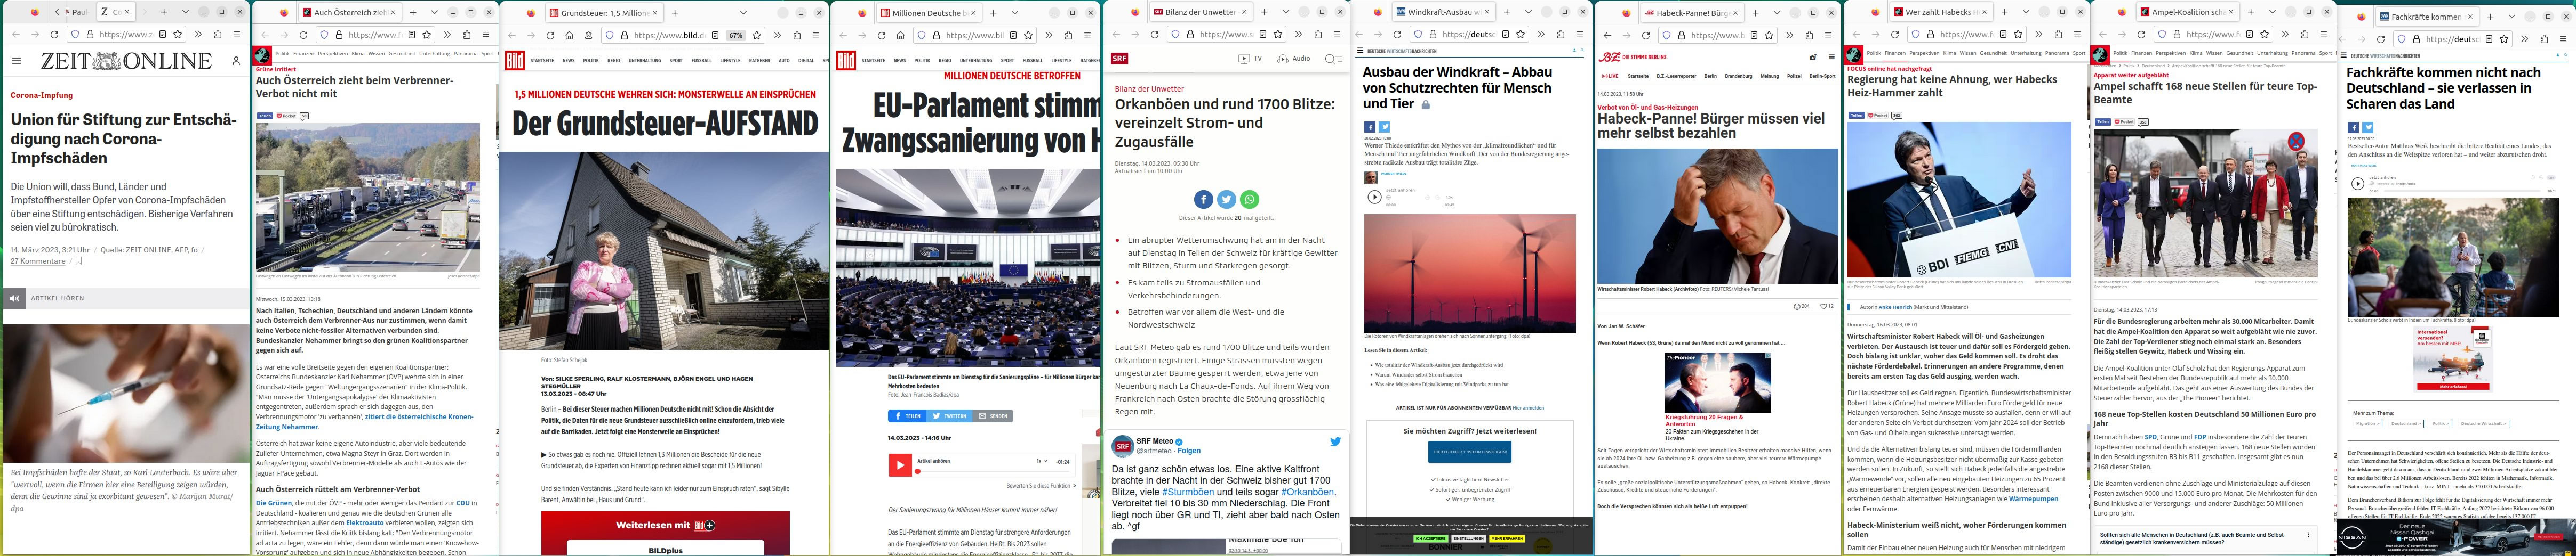
Task: Click TWITTERN button in Millionen Deutsche article
Action: click(x=949, y=416)
